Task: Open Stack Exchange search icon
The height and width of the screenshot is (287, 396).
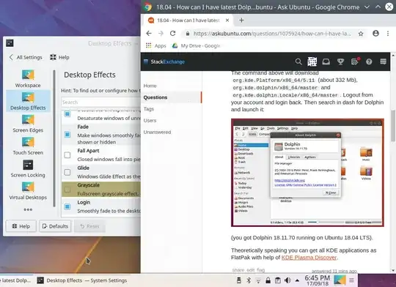Action: (298, 61)
